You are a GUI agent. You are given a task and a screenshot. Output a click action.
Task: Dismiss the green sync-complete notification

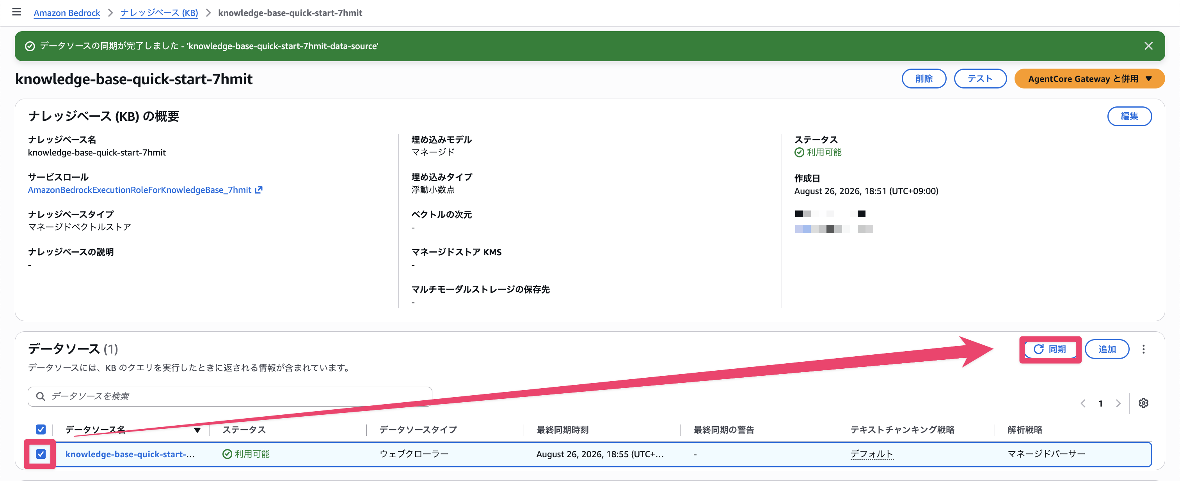pyautogui.click(x=1148, y=46)
